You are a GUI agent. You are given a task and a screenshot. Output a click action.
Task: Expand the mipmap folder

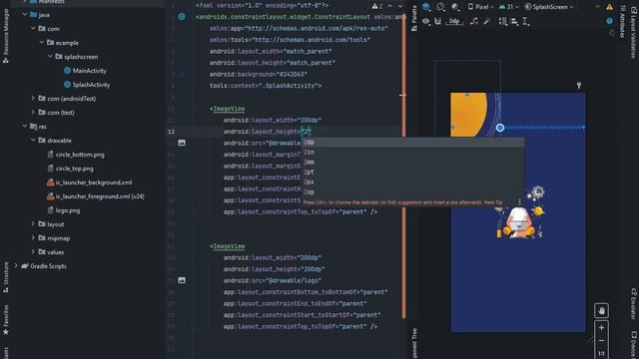point(33,238)
